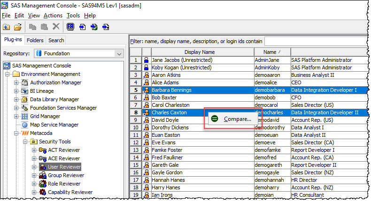
Task: Collapse the Metacoda node
Action: point(16,133)
